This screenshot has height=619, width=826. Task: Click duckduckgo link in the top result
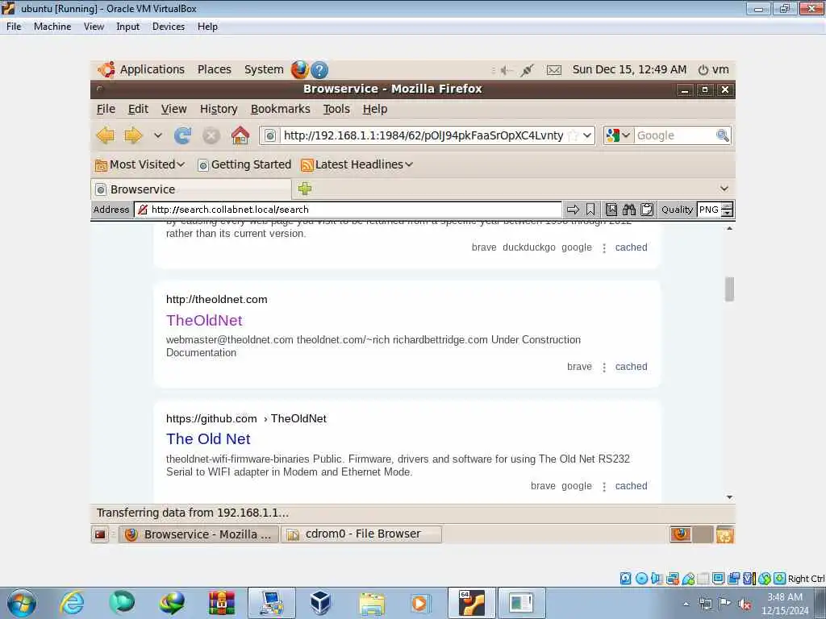click(x=529, y=247)
